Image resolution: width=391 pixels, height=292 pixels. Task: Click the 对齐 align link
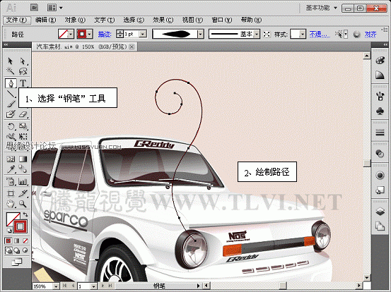370,35
